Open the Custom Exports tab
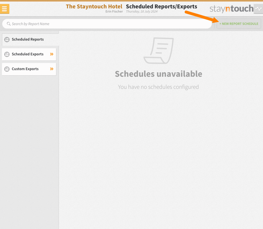Viewport: 263px width, 229px height. click(29, 69)
